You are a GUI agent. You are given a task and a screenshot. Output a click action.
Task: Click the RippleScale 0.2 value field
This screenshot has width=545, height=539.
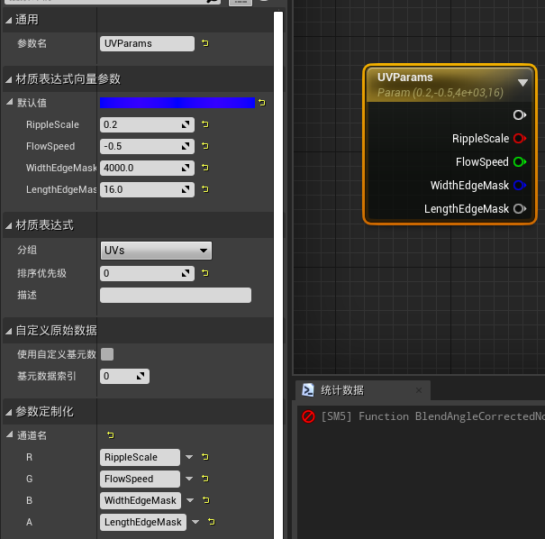[147, 124]
